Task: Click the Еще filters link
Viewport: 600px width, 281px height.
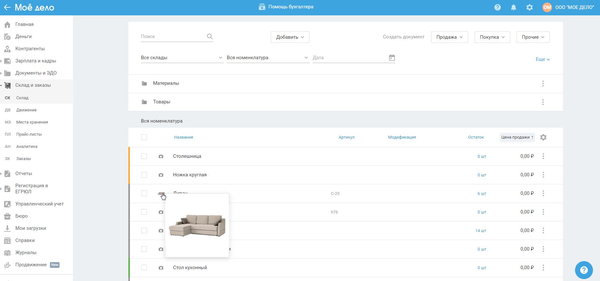Action: coord(542,59)
